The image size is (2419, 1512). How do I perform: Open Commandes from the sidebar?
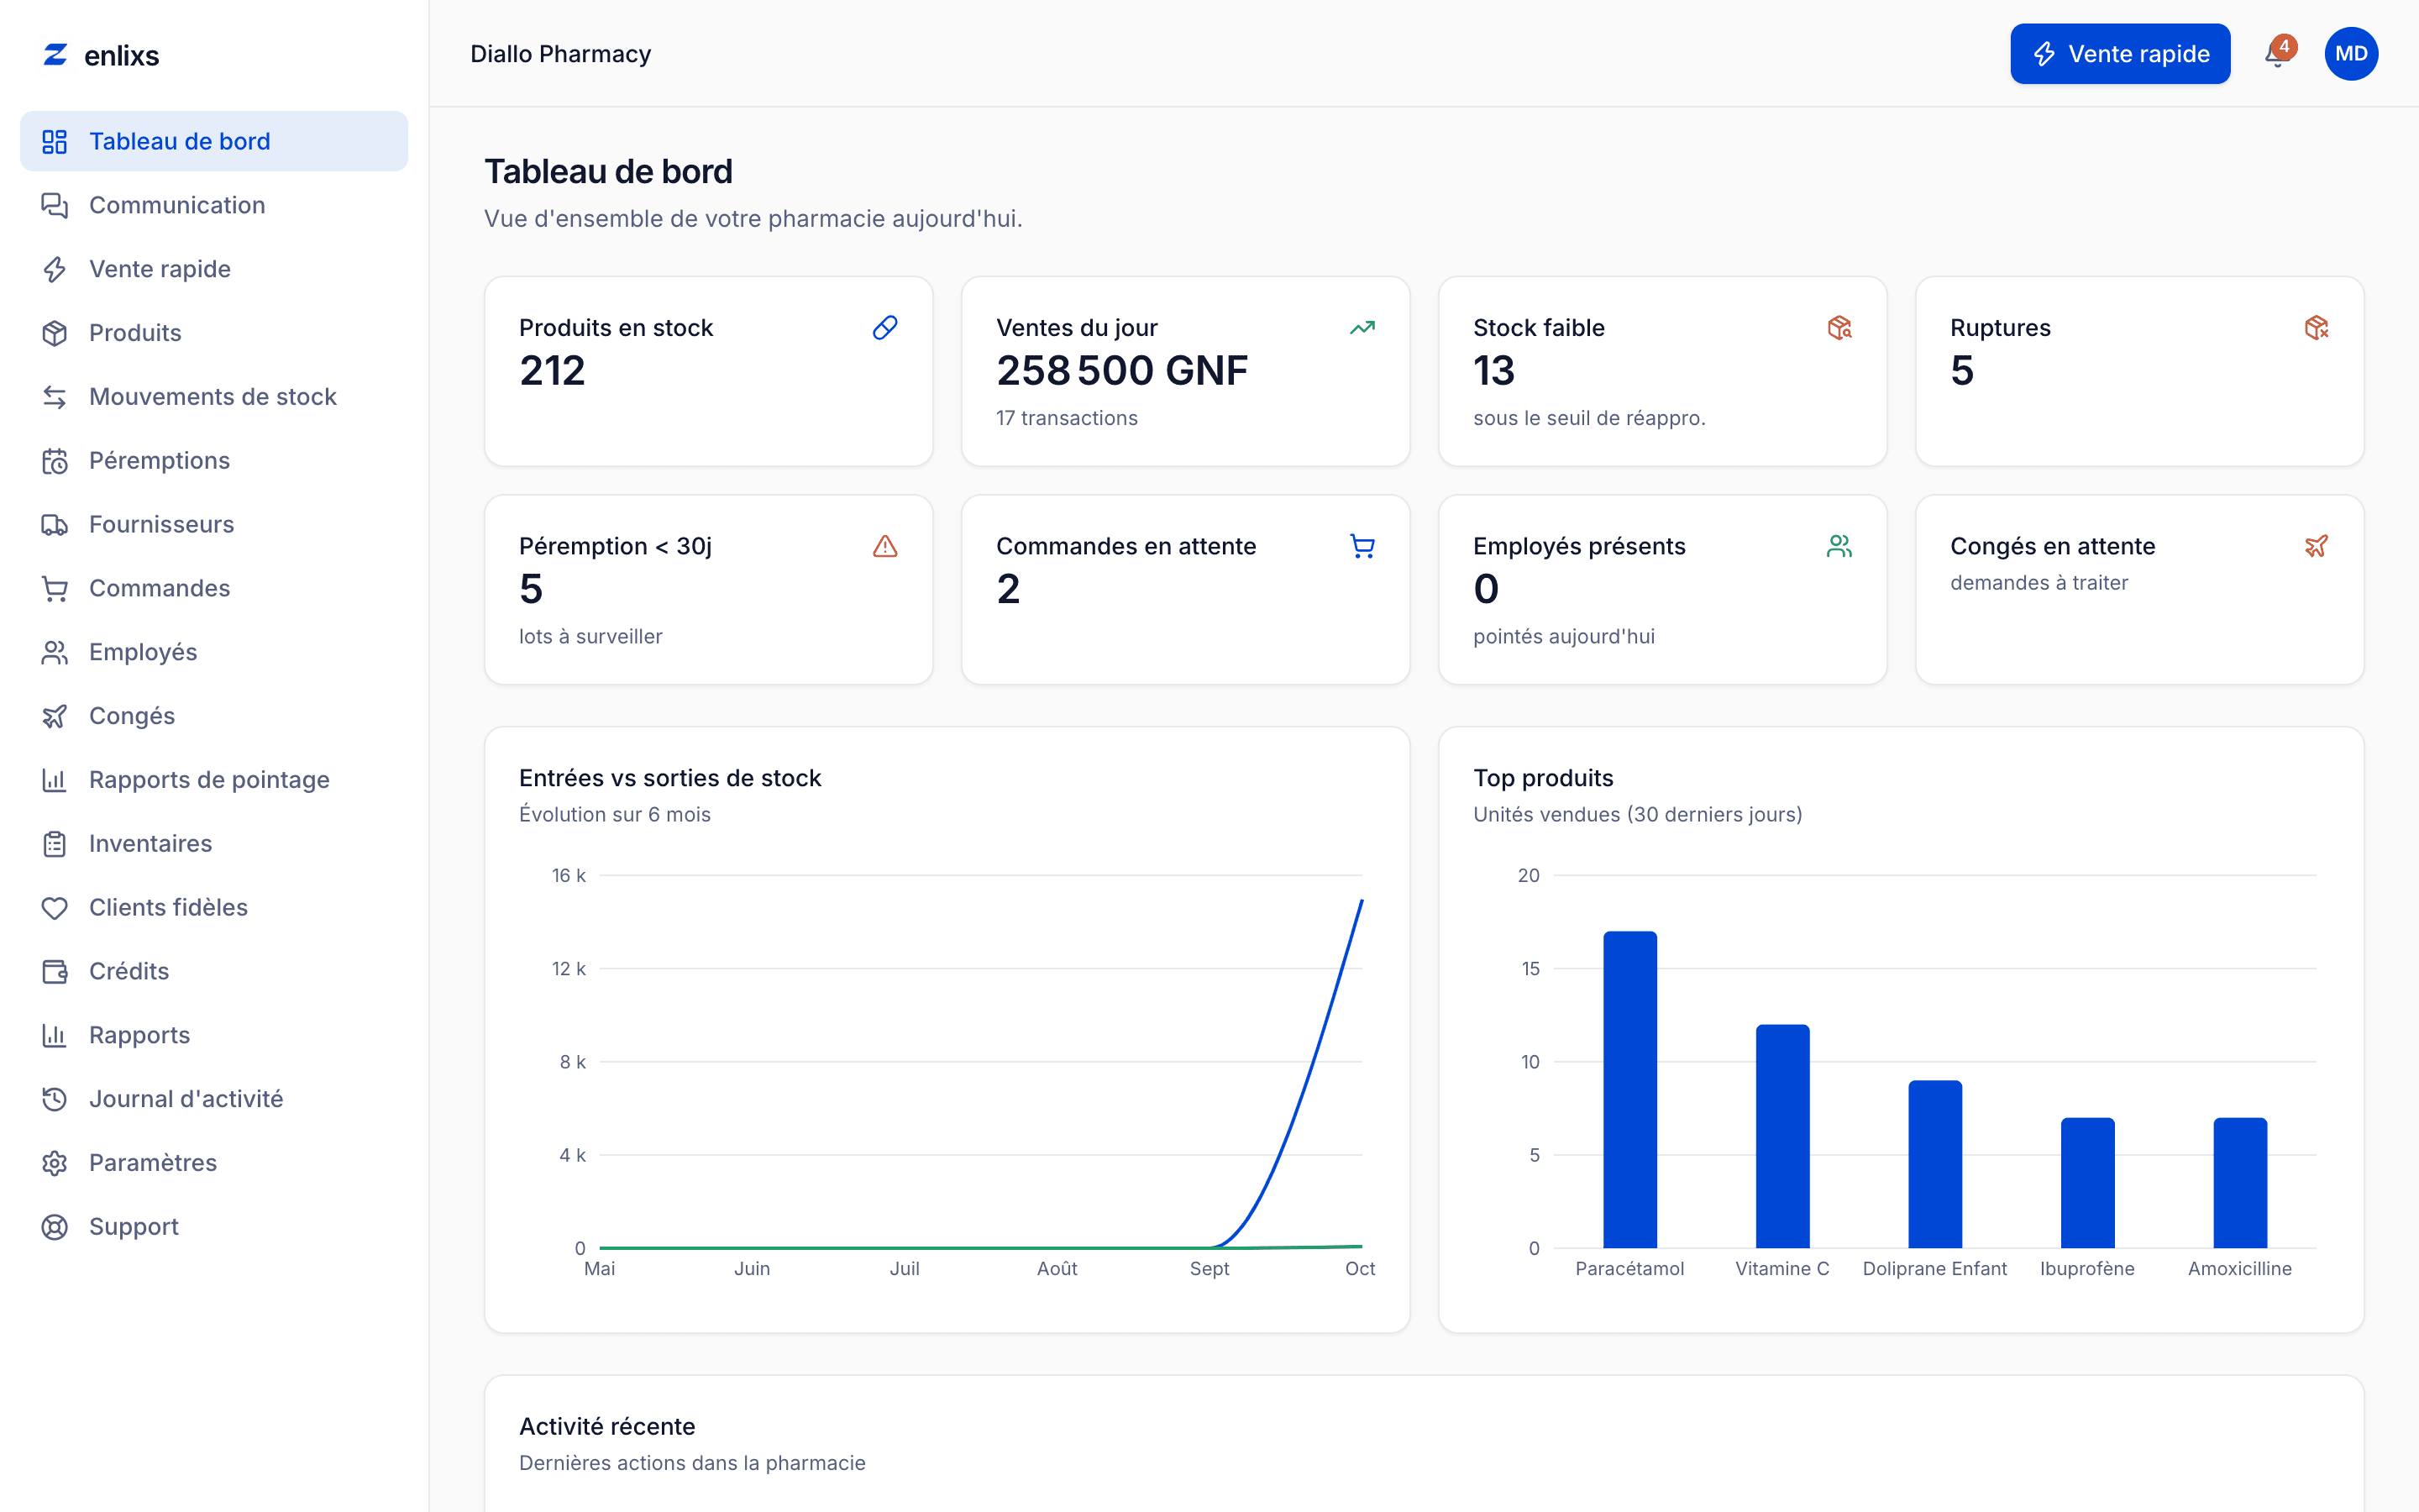(214, 588)
